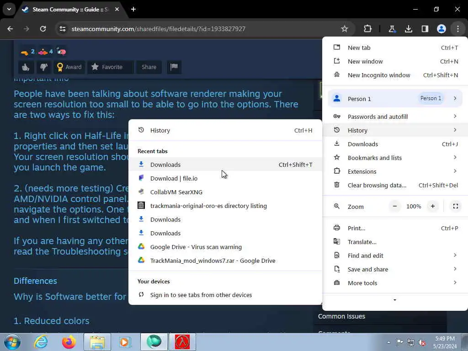Open the tab search dropdown arrow

[9, 9]
